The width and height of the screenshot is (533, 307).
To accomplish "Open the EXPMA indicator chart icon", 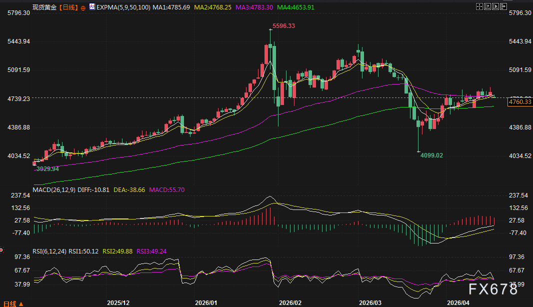I will click(92, 8).
